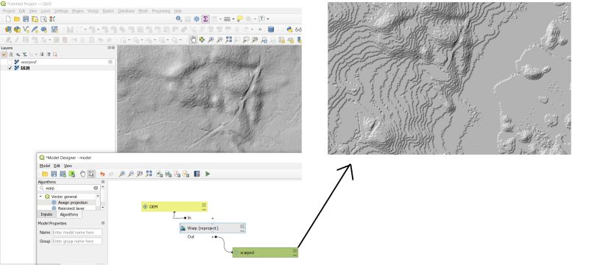The width and height of the screenshot is (589, 265).
Task: Select the DEM layer in Layers panel
Action: [x=25, y=68]
